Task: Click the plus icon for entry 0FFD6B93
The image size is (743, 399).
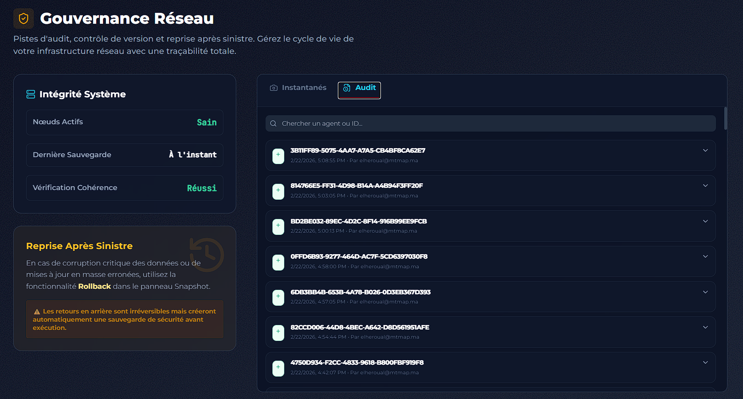Action: [278, 262]
